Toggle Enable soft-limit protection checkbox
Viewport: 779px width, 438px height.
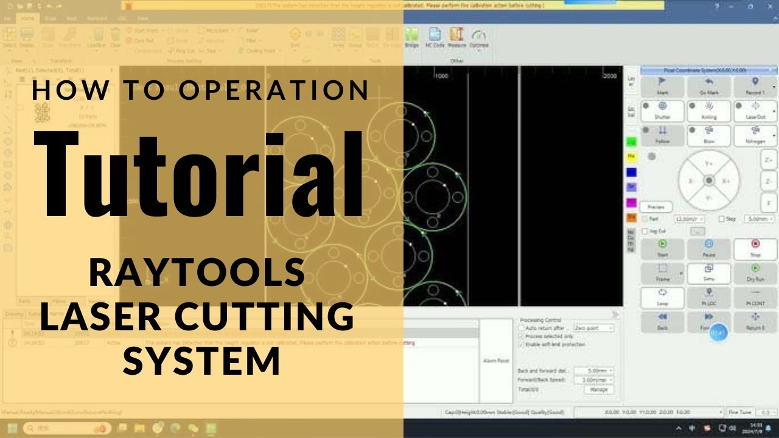(x=521, y=344)
